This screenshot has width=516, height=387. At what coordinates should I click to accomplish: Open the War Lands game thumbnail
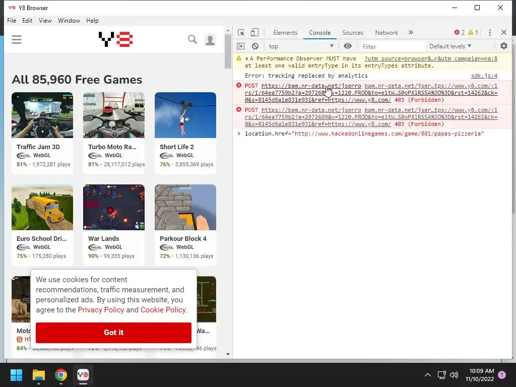point(114,207)
